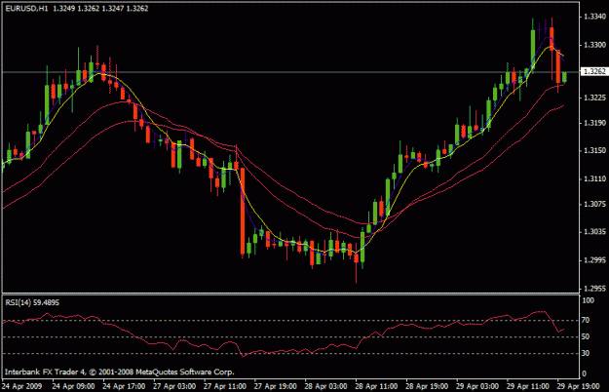
Task: Click the 1.3110 price scale label
Action: pos(594,178)
